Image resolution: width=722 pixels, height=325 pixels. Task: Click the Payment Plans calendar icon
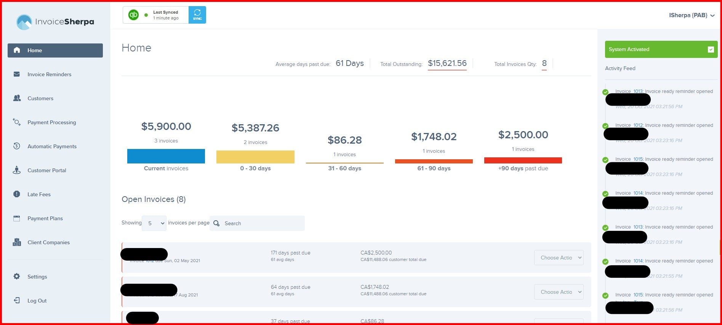pos(17,218)
